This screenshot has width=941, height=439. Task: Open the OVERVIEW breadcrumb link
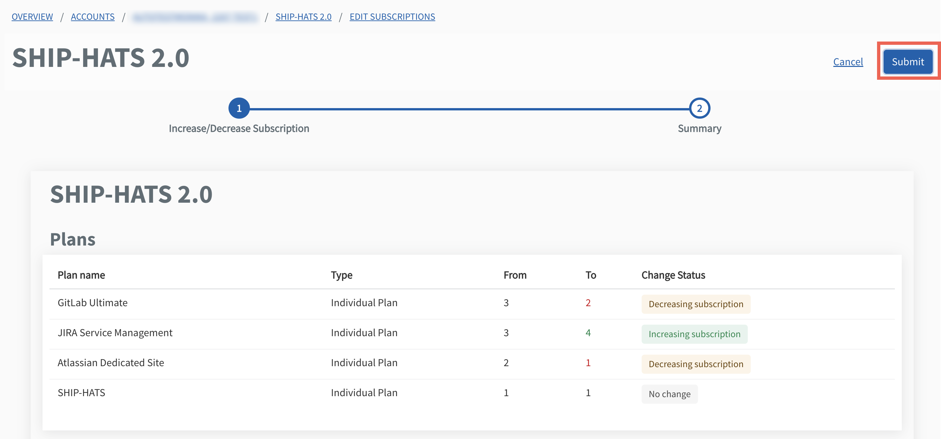click(32, 17)
